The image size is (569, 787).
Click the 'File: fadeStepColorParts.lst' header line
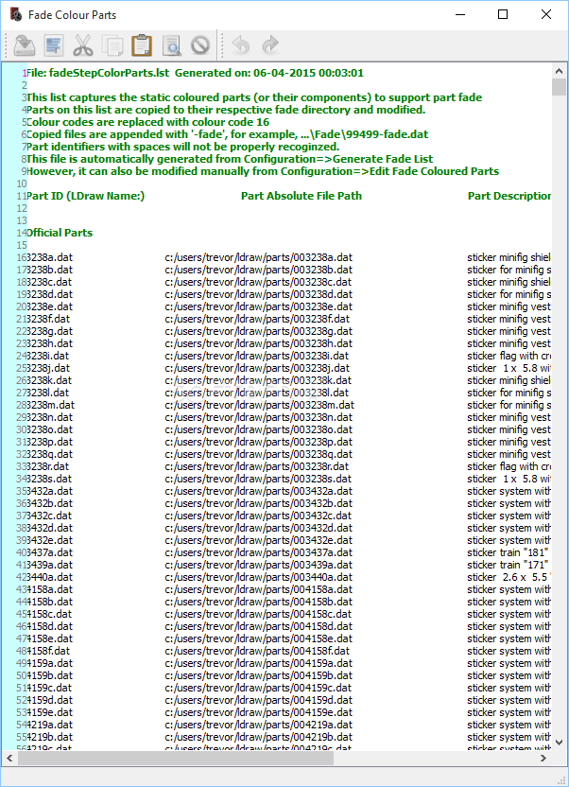[x=195, y=73]
